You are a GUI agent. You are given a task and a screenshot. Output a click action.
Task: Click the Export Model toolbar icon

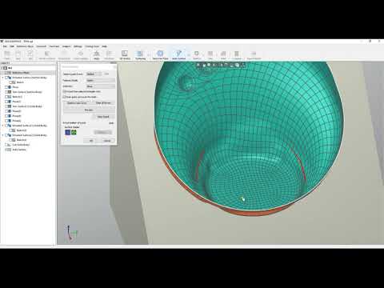(254, 54)
